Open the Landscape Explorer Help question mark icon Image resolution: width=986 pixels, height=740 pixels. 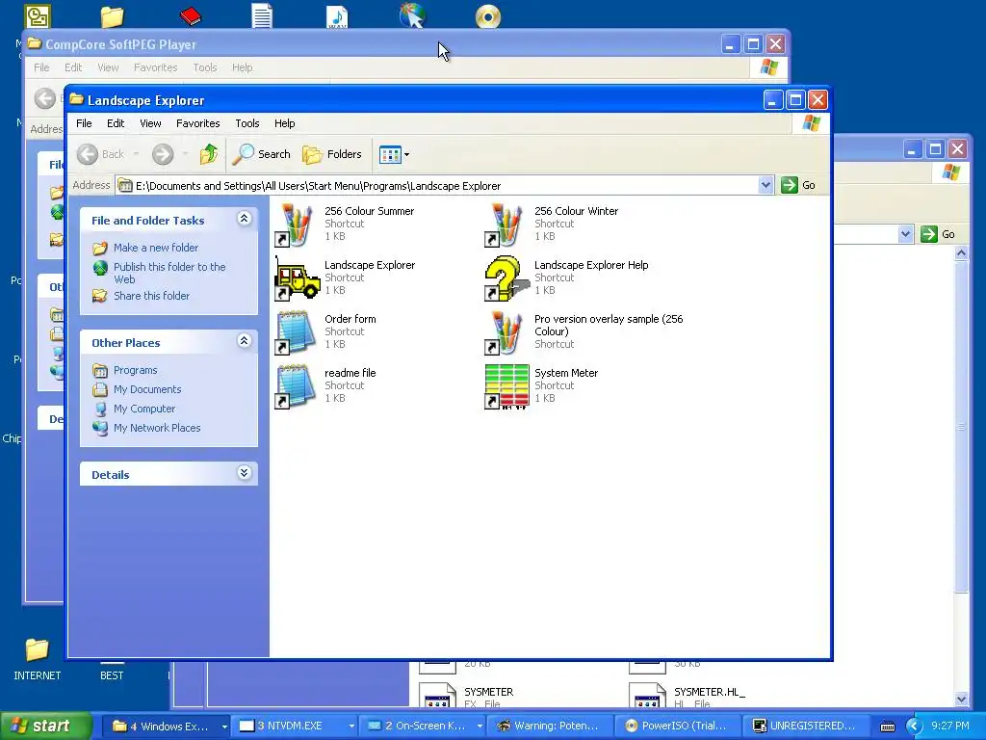(x=506, y=278)
